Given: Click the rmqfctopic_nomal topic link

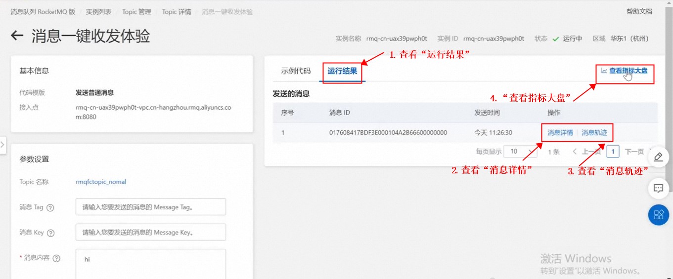Looking at the screenshot, I should (101, 182).
